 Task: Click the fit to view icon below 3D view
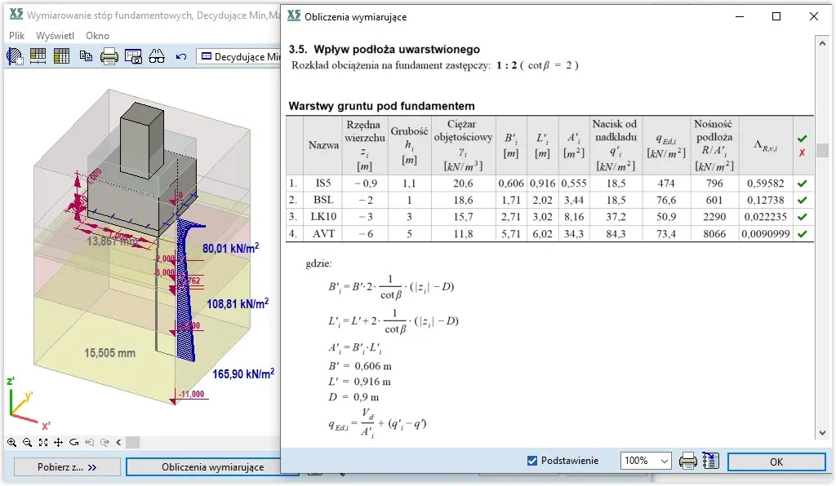pos(43,442)
